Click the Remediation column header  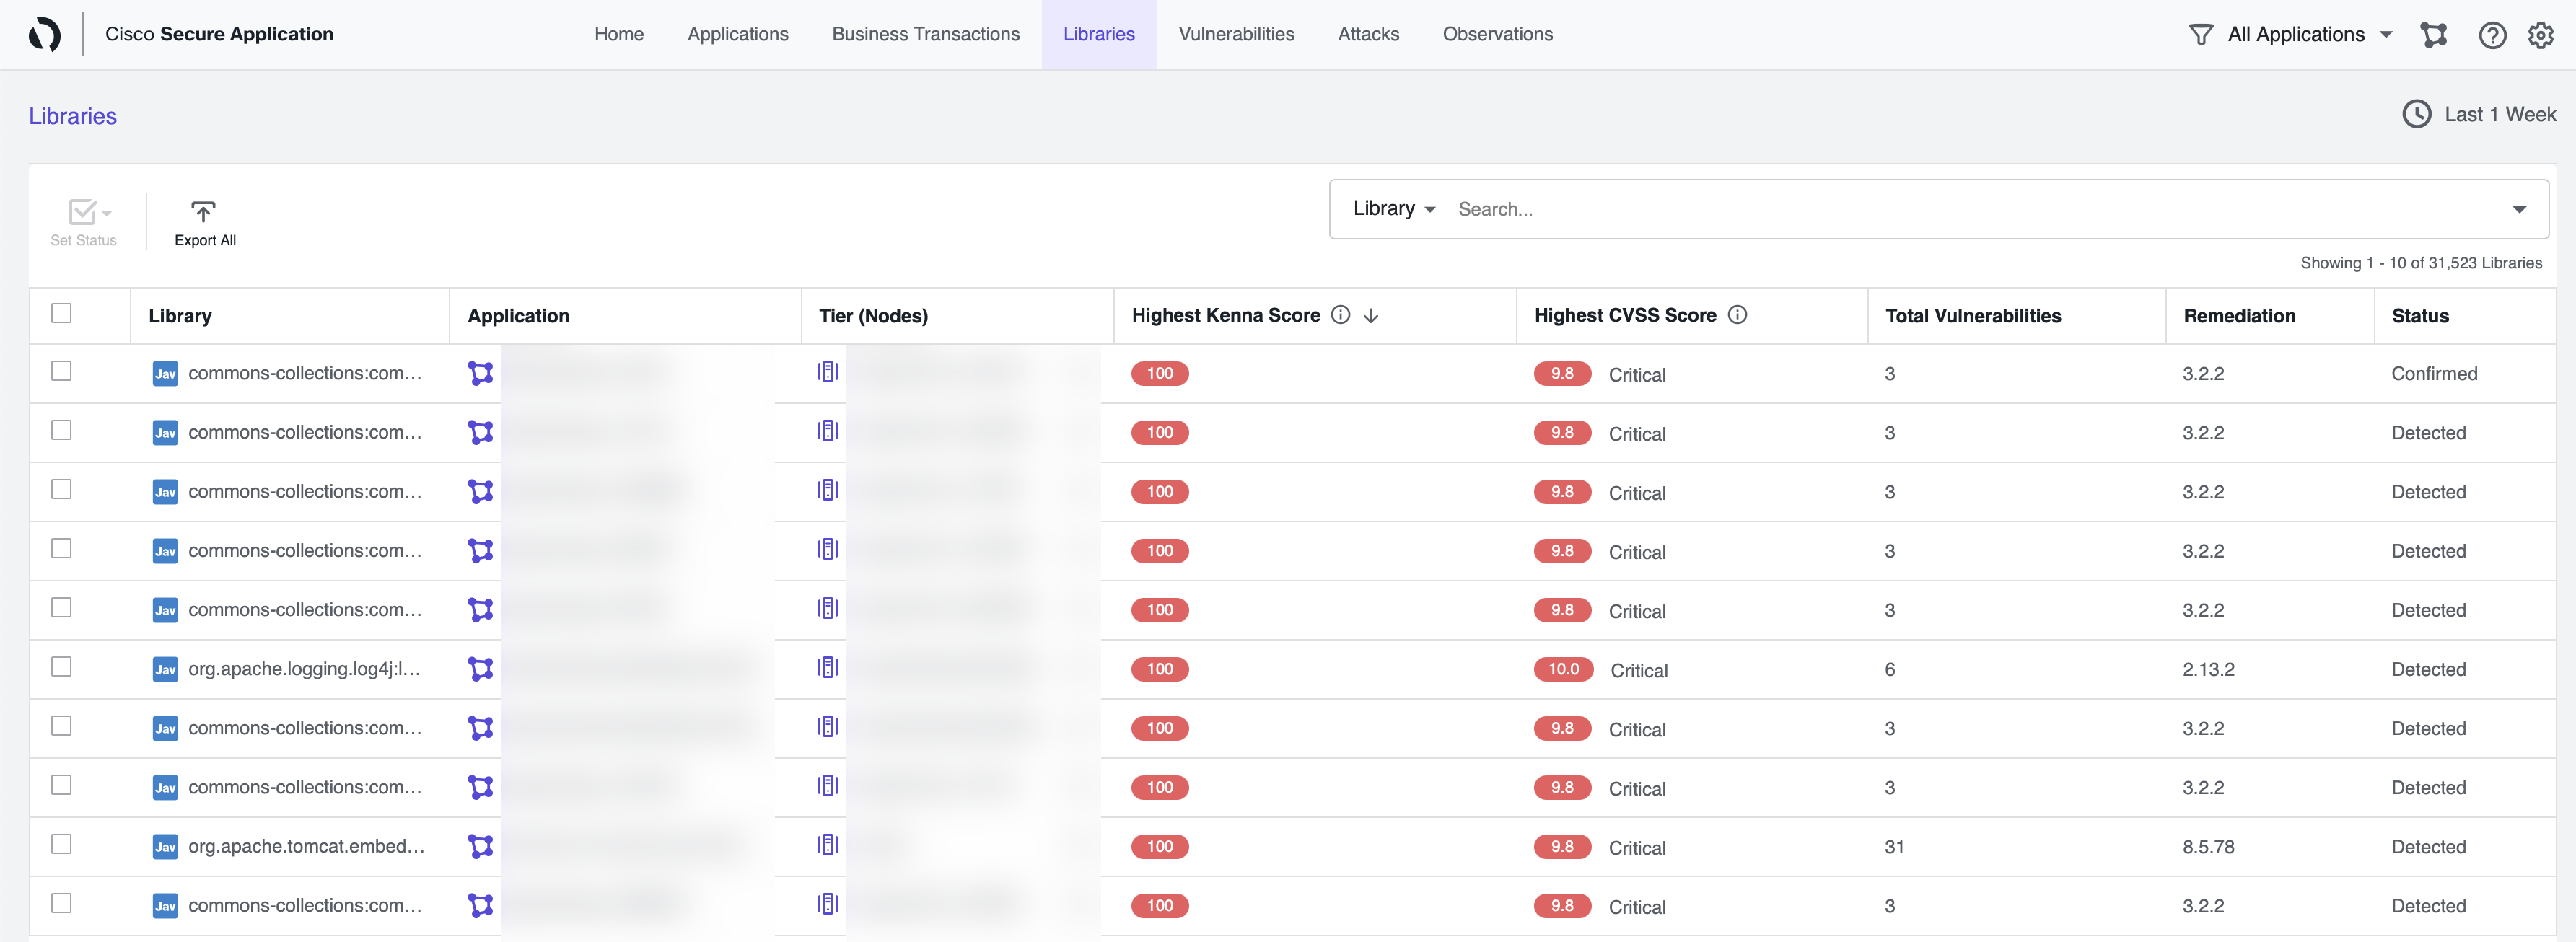[x=2239, y=316]
